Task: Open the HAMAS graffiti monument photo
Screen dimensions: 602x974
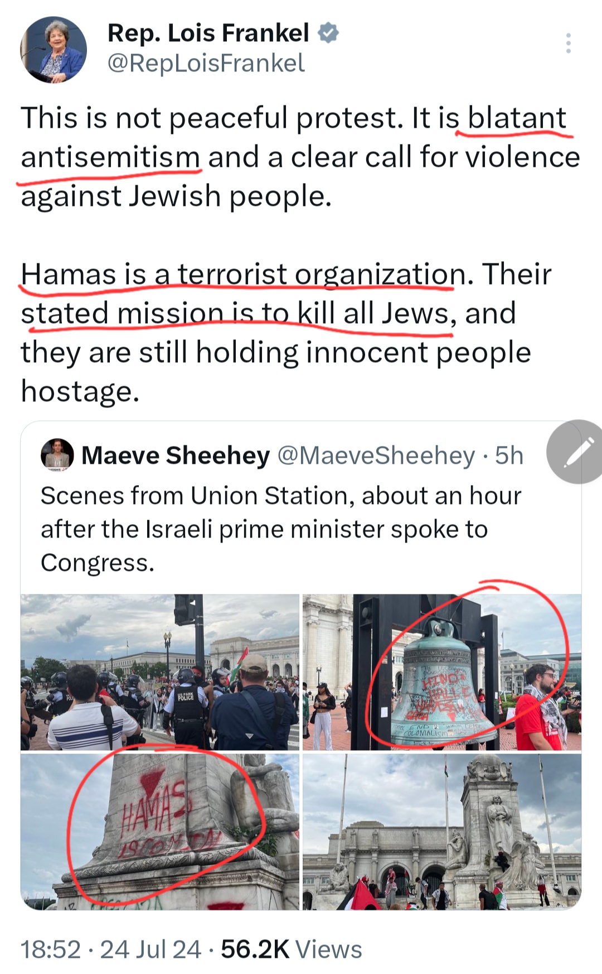Action: [160, 832]
